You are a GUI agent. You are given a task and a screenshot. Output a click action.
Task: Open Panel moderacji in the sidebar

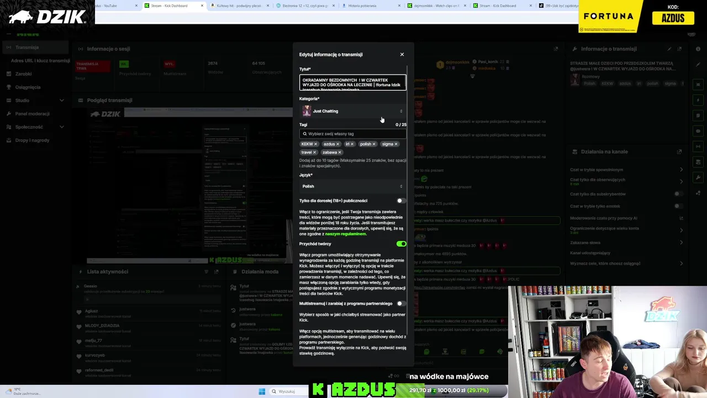point(32,114)
